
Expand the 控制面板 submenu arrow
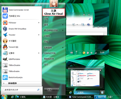coord(63,47)
